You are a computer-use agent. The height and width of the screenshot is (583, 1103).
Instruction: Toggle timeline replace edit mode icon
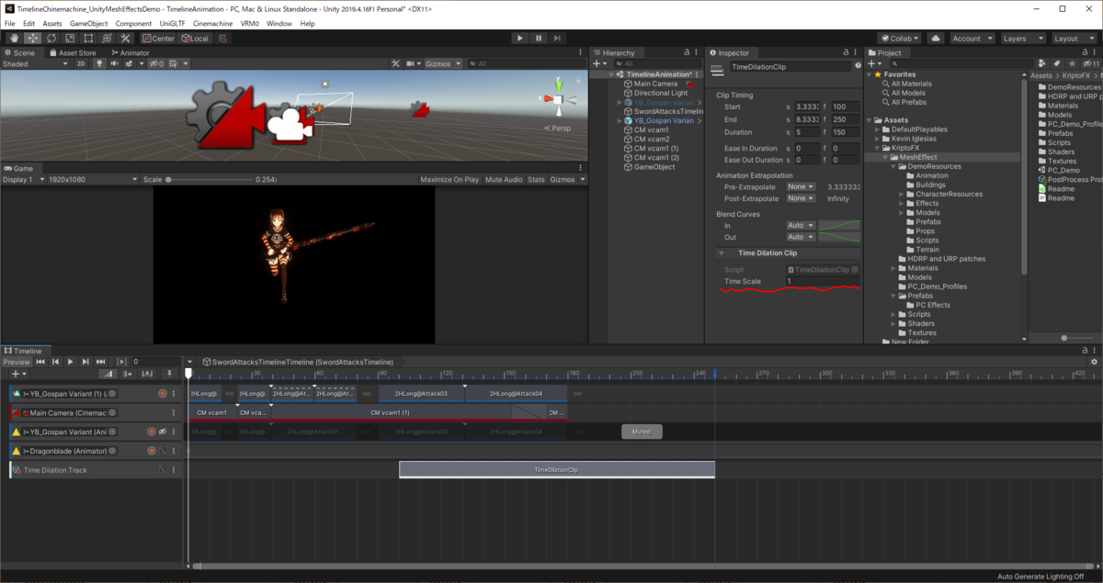(x=146, y=374)
